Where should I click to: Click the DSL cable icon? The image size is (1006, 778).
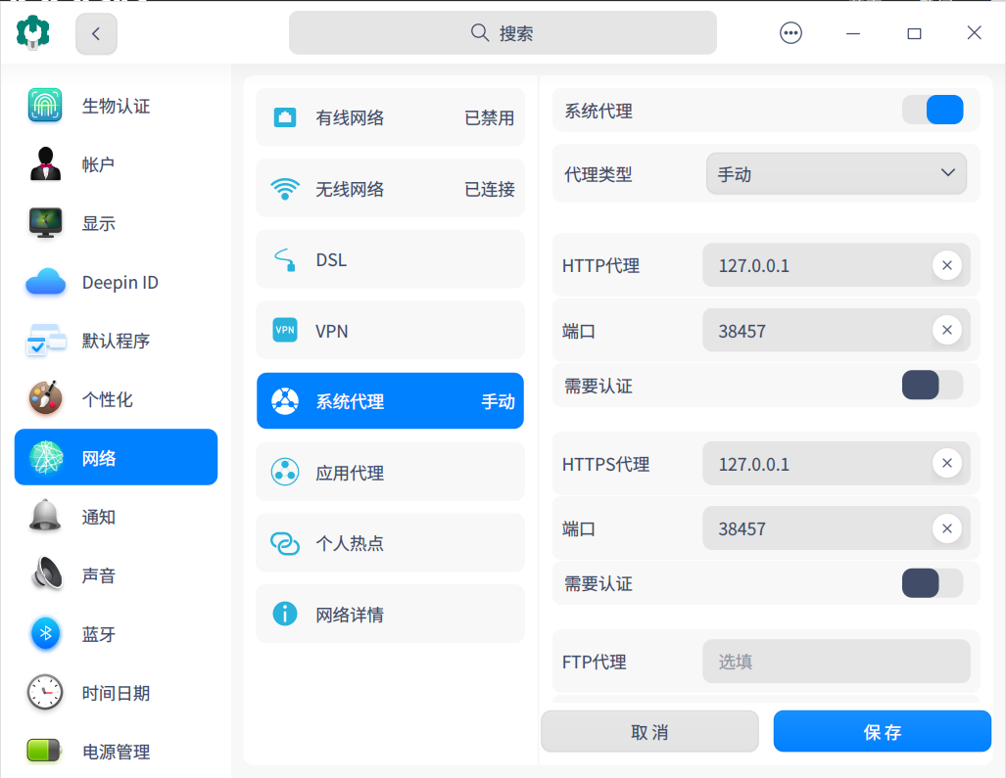click(285, 259)
